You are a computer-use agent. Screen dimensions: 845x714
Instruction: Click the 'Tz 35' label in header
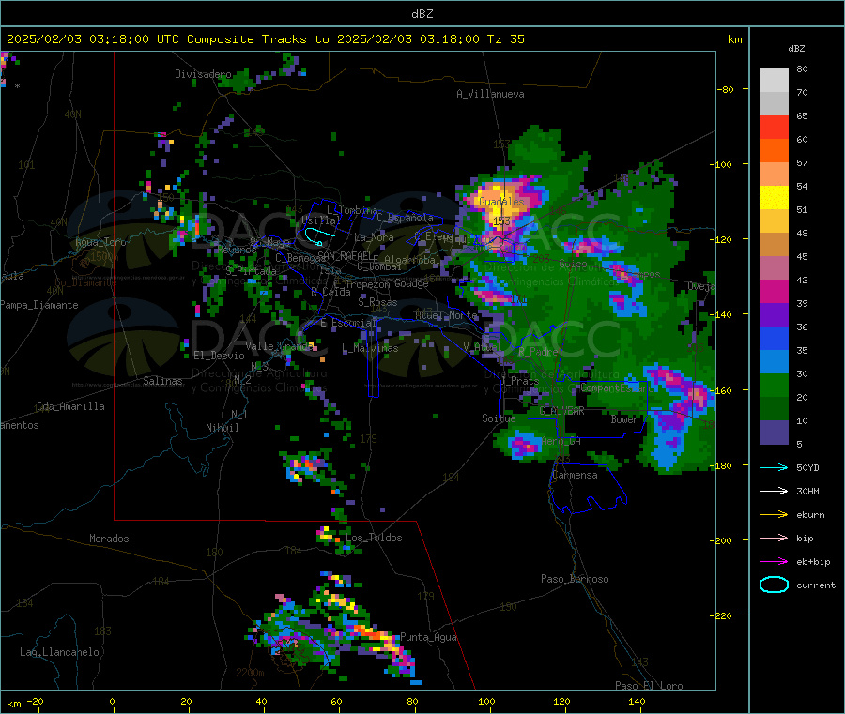tap(505, 39)
